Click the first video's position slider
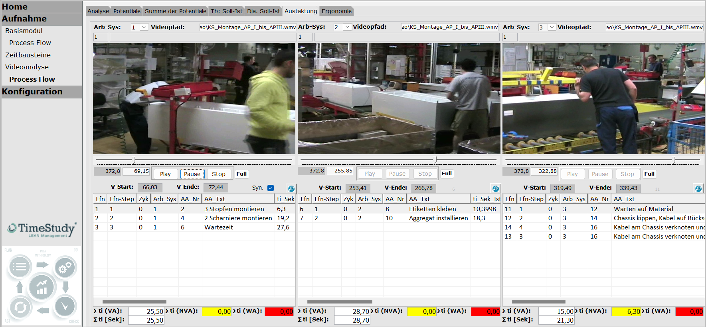706x327 pixels. click(194, 160)
